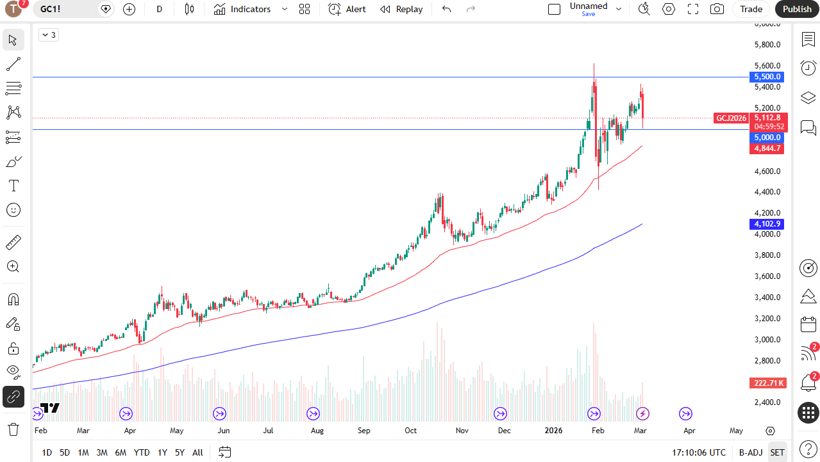Pick the Brush drawing tool
The width and height of the screenshot is (820, 462).
pyautogui.click(x=13, y=161)
